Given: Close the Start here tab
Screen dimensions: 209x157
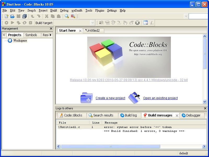Looking at the screenshot, I should pyautogui.click(x=80, y=31).
